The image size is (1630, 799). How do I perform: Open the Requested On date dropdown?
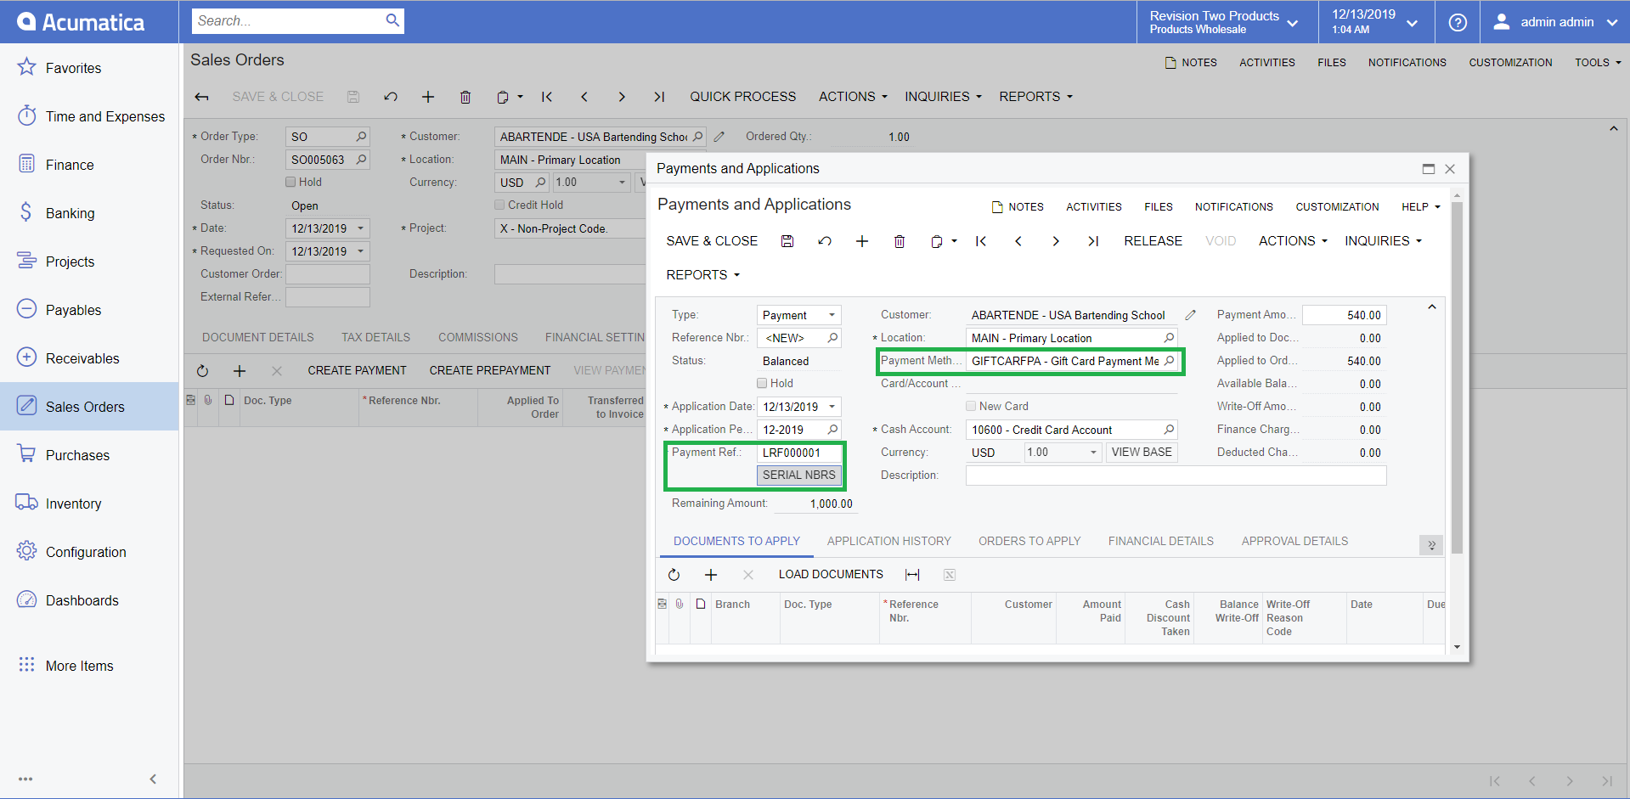[361, 251]
